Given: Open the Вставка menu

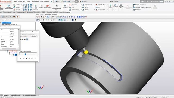Looking at the screenshot, I should pyautogui.click(x=29, y=2).
